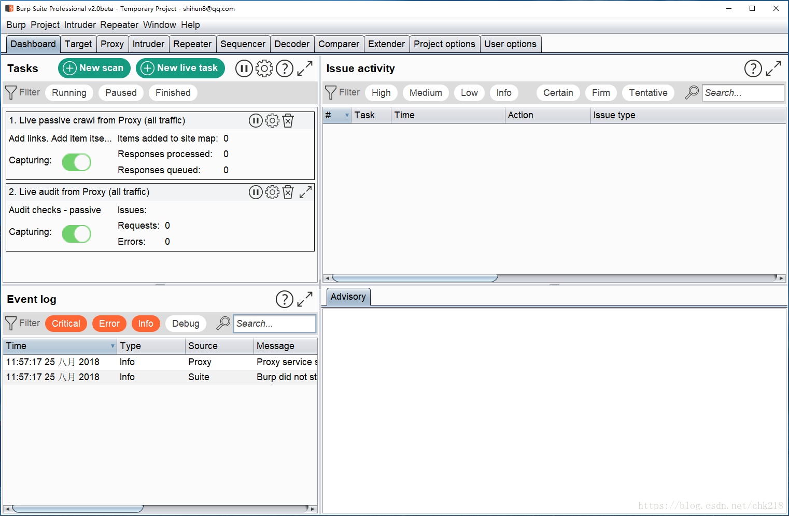Open help for Event log panel

[285, 299]
